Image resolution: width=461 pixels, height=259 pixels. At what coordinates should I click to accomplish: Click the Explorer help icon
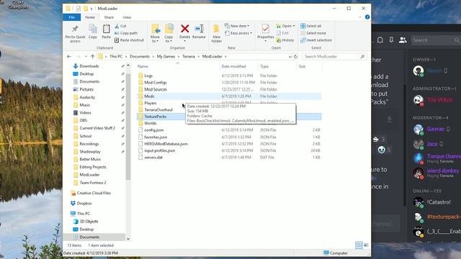point(367,17)
